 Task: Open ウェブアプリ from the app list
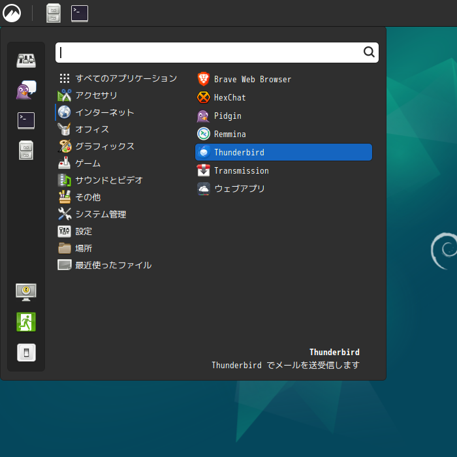pos(239,189)
